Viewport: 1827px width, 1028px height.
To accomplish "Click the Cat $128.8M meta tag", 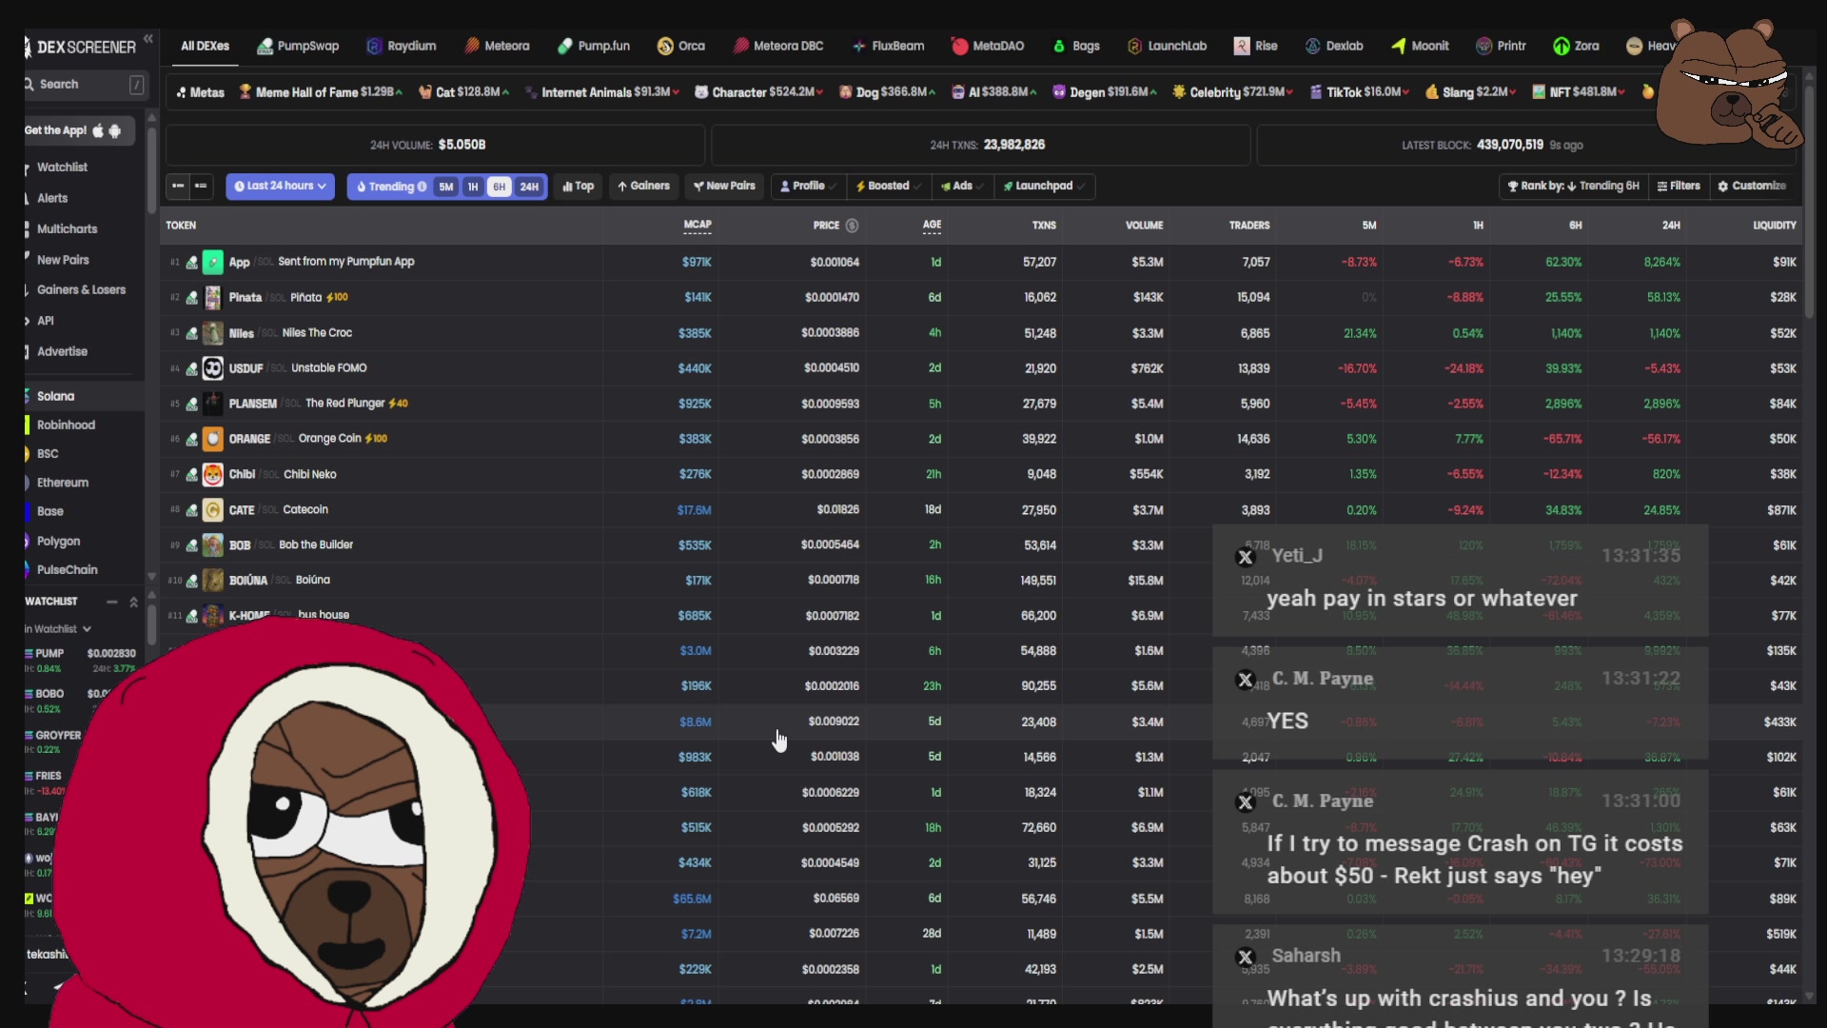I will (x=463, y=92).
